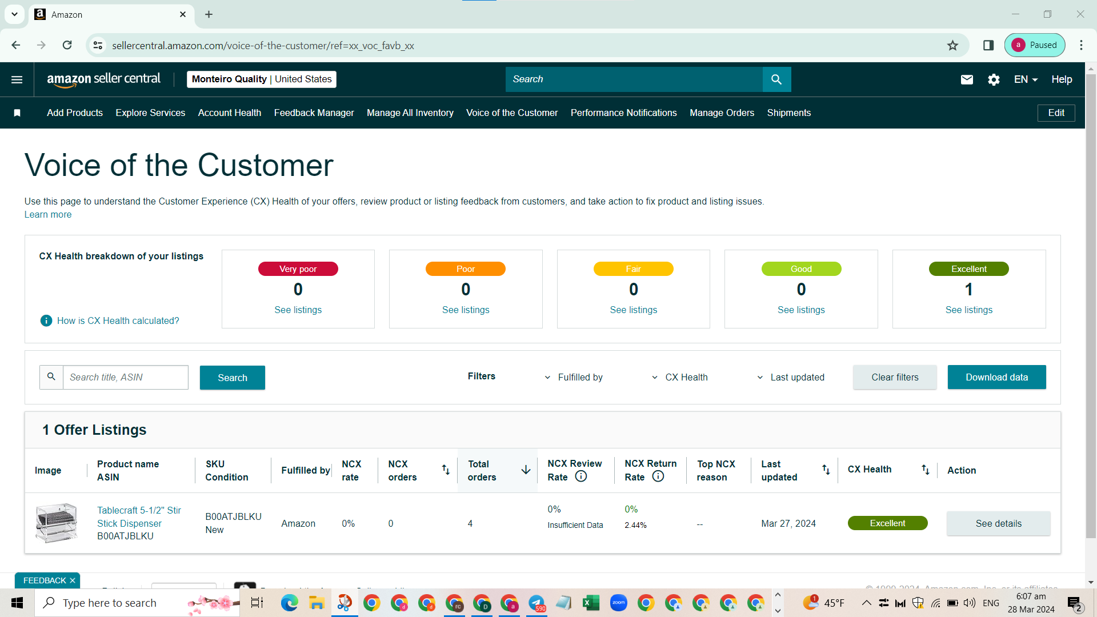The width and height of the screenshot is (1097, 617).
Task: Expand the Last updated filter dropdown
Action: pos(790,377)
